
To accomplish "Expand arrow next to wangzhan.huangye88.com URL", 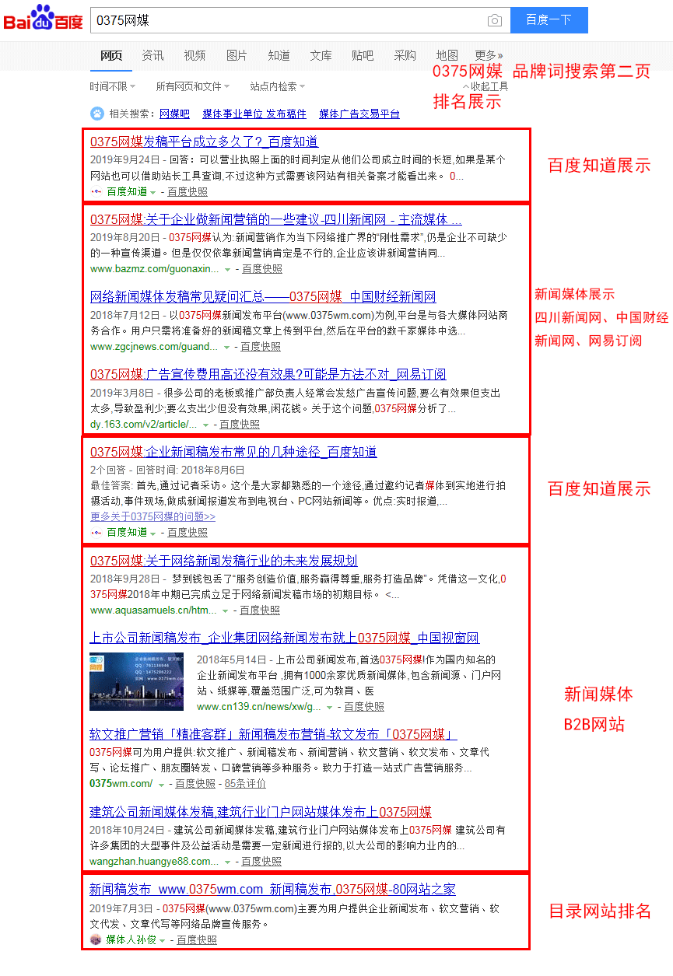I will pos(227,862).
